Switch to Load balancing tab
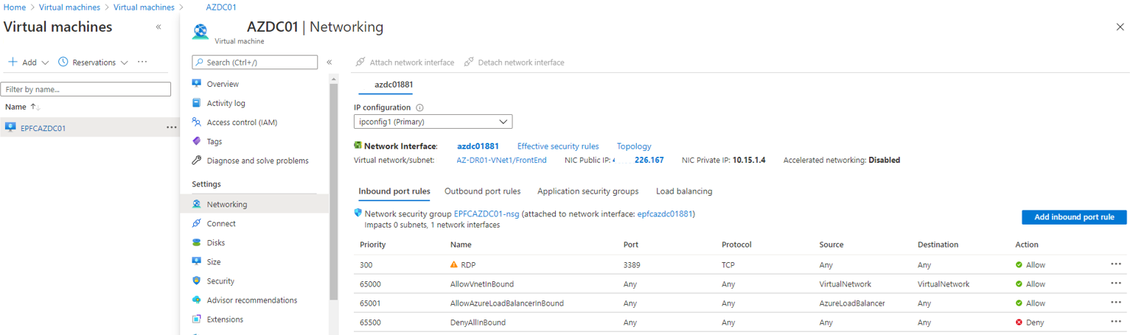The image size is (1130, 335). [x=684, y=191]
